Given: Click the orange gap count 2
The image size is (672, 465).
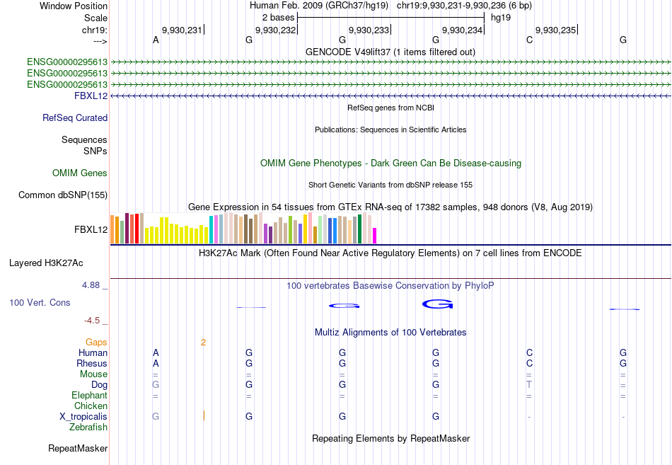Looking at the screenshot, I should coord(203,342).
